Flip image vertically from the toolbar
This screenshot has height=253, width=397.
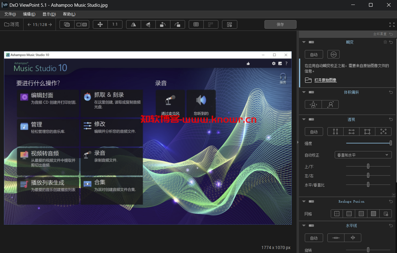click(x=148, y=24)
